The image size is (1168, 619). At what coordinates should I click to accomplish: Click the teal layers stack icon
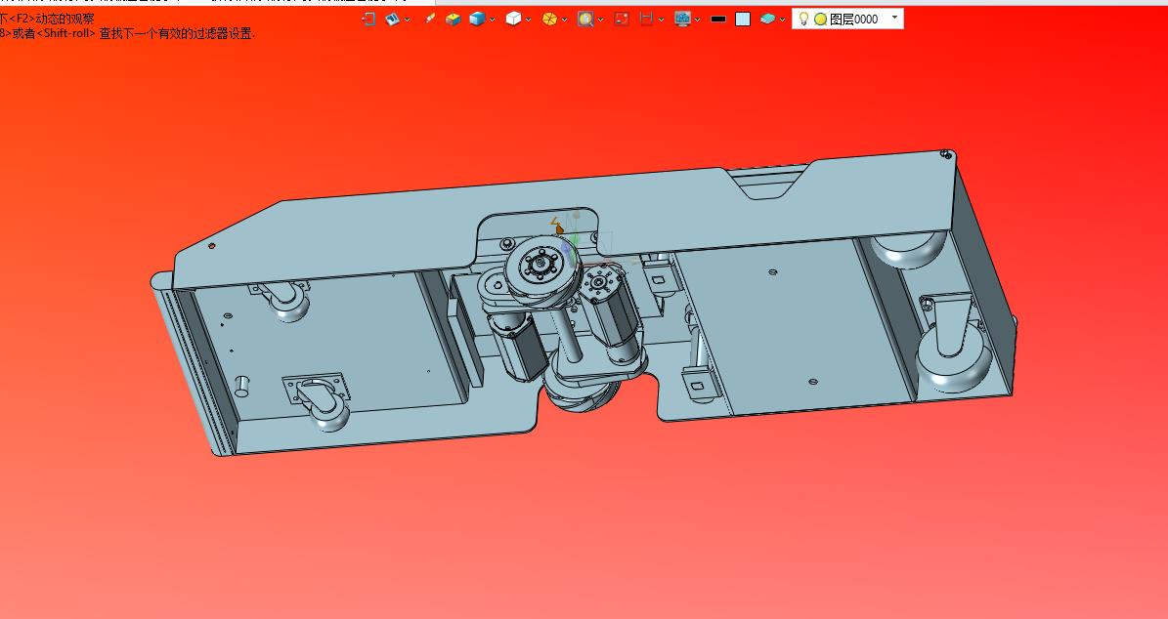click(768, 20)
